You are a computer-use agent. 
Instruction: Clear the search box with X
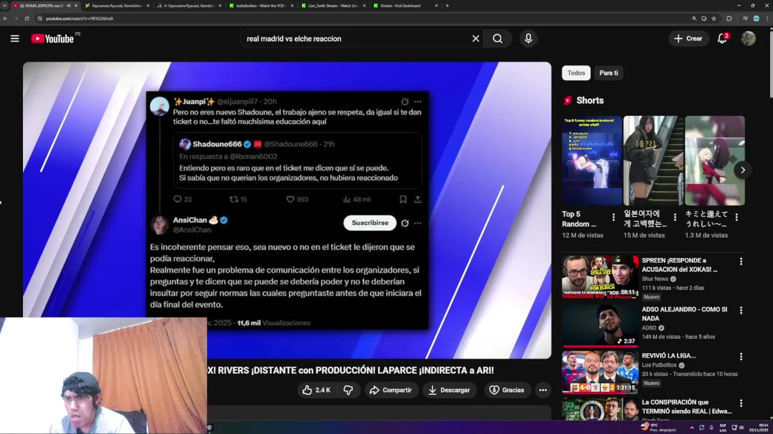(x=476, y=39)
